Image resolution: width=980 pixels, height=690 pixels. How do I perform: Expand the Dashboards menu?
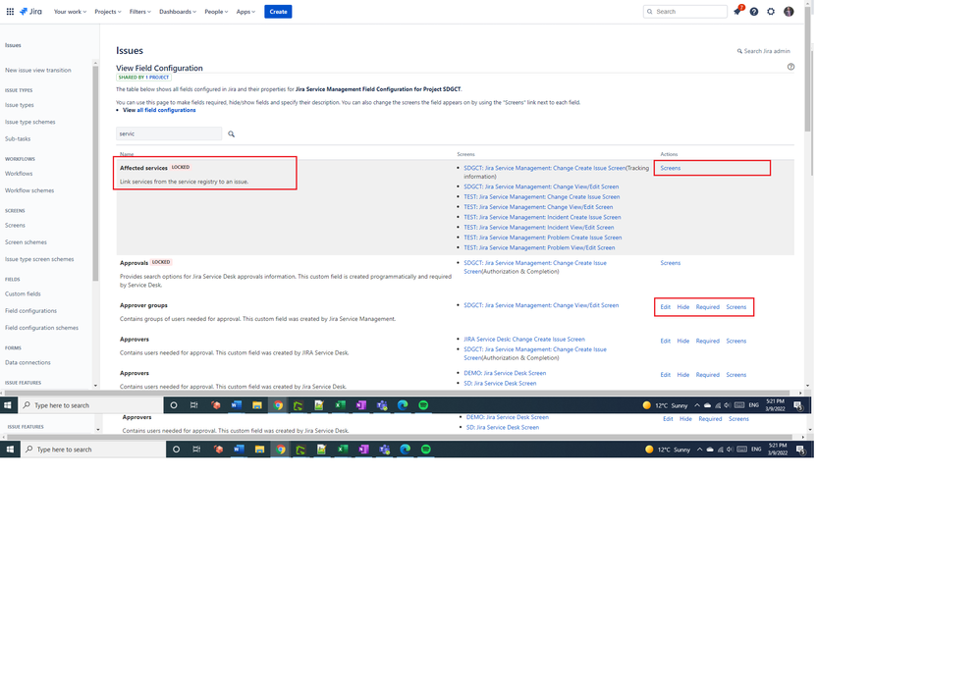178,11
